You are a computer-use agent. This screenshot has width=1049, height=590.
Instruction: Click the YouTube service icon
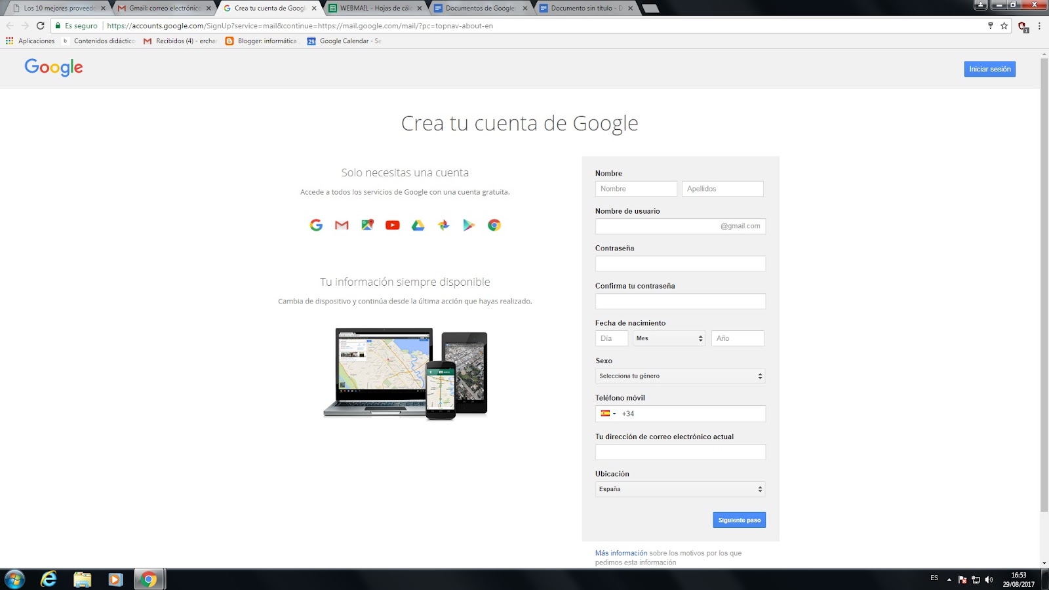point(393,225)
